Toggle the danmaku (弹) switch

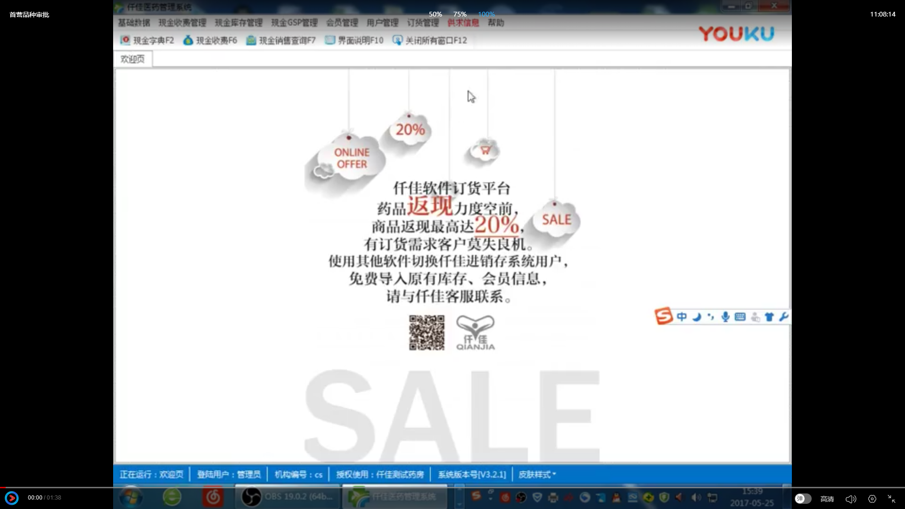803,499
